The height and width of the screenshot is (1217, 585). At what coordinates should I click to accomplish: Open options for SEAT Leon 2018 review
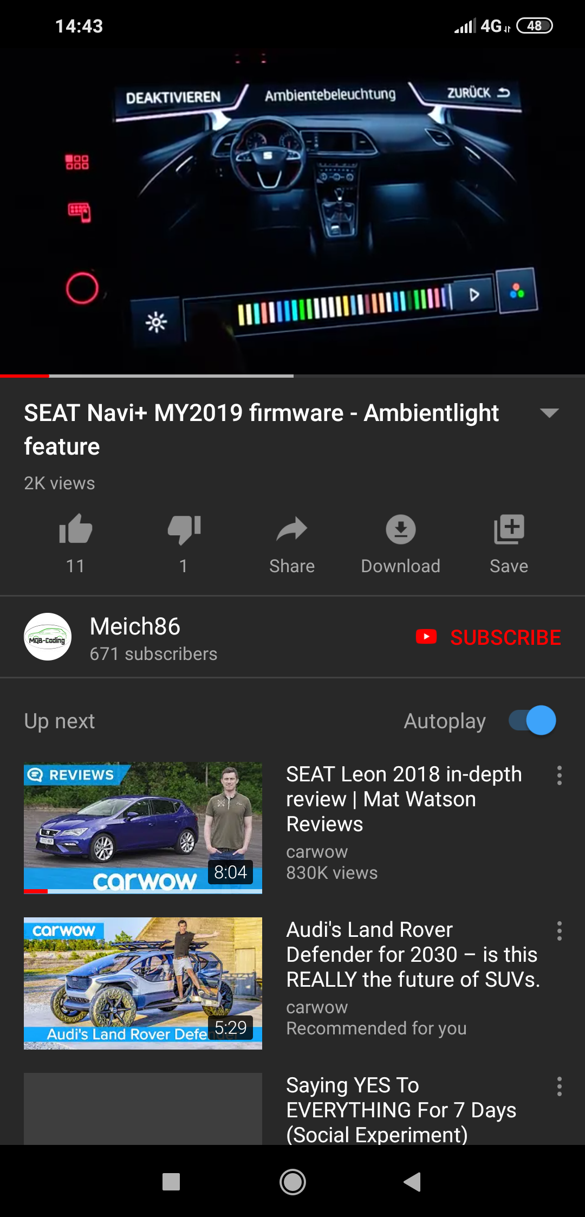pyautogui.click(x=560, y=775)
